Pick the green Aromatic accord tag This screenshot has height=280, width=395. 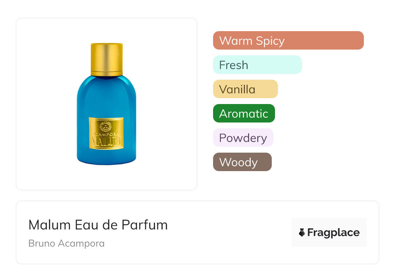pos(244,113)
